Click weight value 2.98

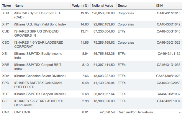[85, 101]
